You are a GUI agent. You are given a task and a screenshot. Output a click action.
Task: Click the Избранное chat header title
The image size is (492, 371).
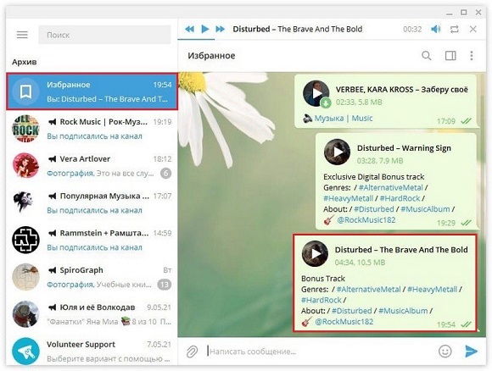[211, 56]
